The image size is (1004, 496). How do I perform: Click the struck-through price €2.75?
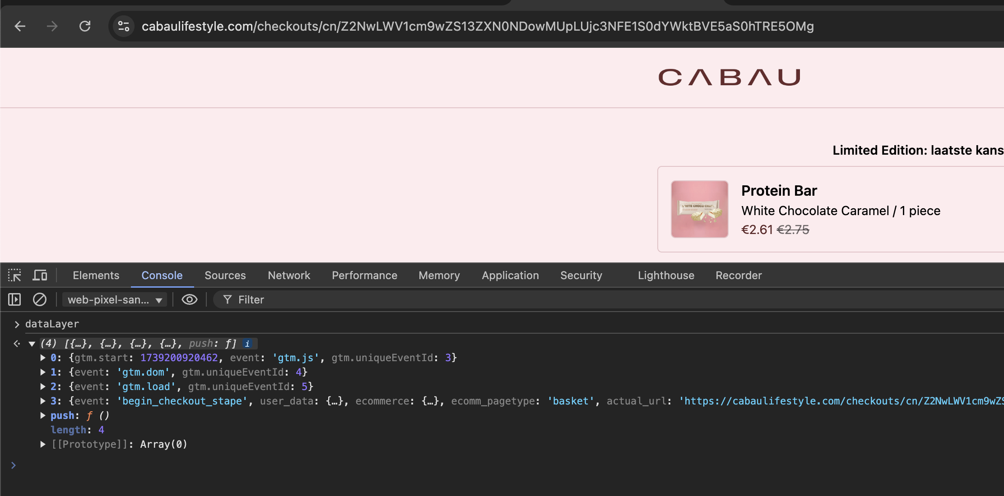click(793, 230)
